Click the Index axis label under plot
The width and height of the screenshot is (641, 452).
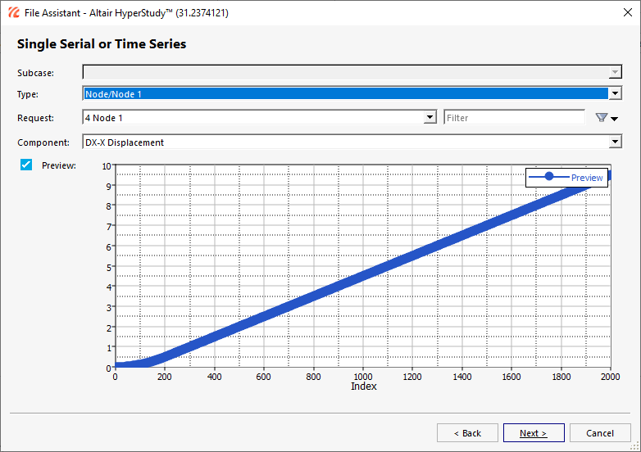point(363,386)
